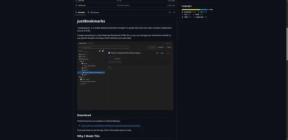Edit the README with the pencil icon

[x=170, y=13]
